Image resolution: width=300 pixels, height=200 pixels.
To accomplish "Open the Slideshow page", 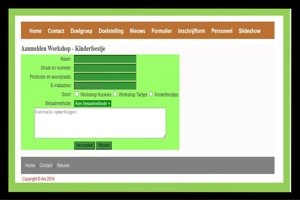I will 249,31.
